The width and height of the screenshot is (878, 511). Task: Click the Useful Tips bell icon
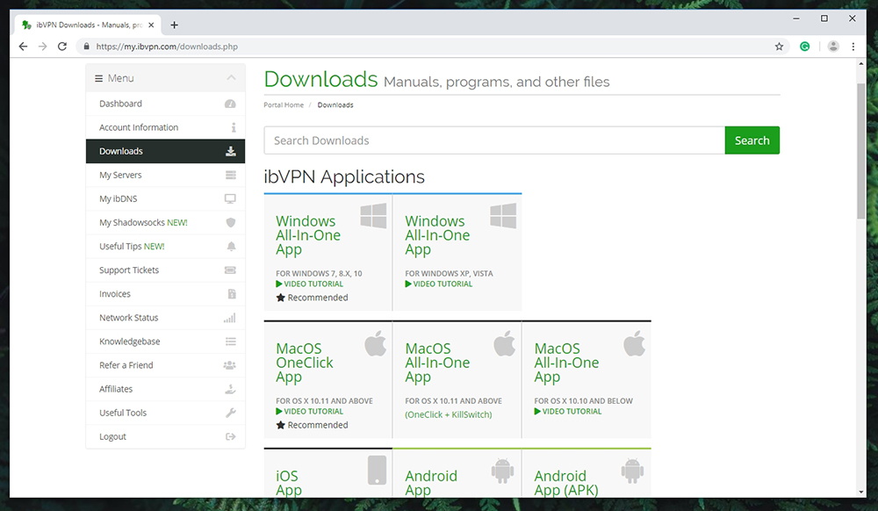tap(231, 246)
